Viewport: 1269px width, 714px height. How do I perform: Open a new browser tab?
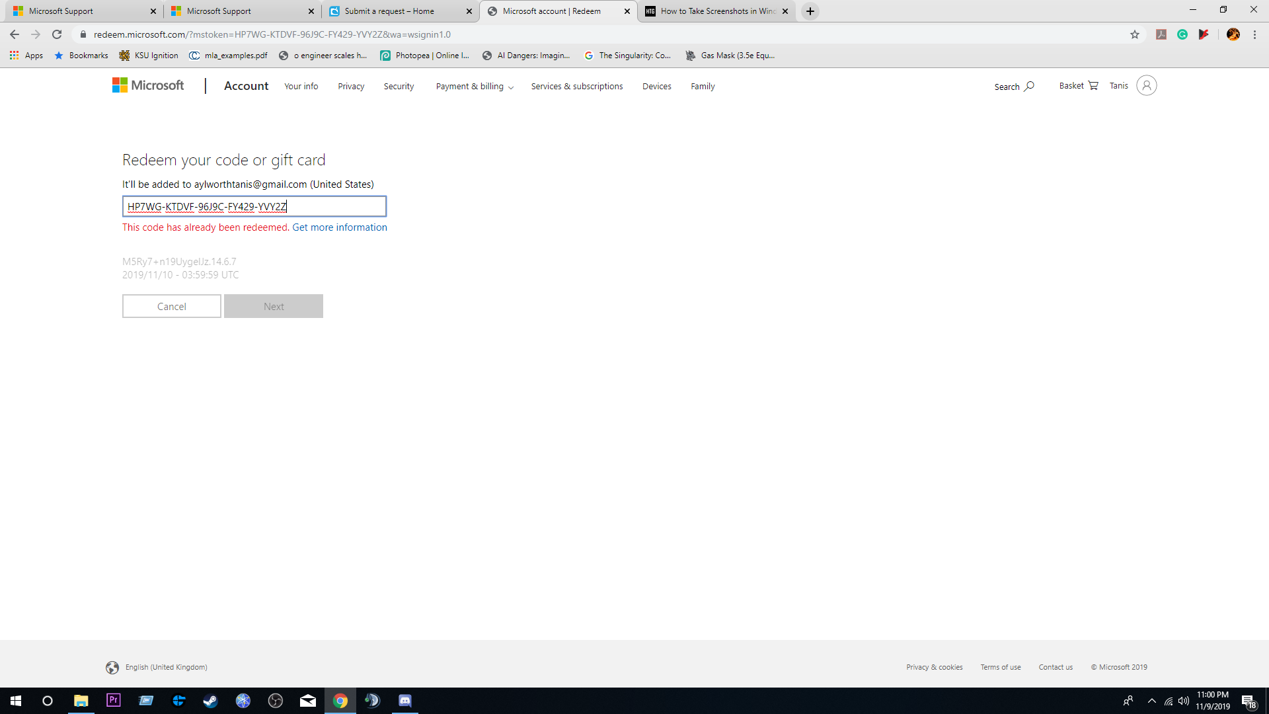(810, 11)
